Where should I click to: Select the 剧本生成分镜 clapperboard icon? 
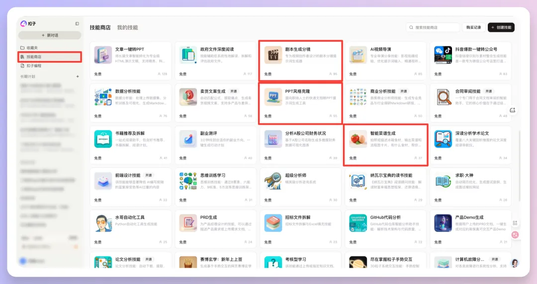pyautogui.click(x=273, y=55)
